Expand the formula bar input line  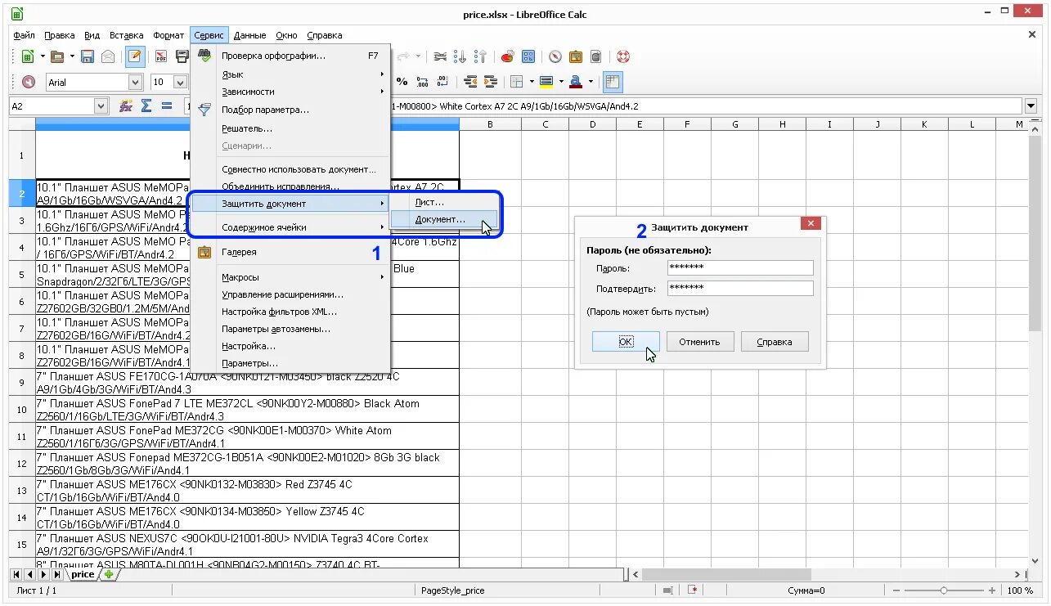point(1031,105)
